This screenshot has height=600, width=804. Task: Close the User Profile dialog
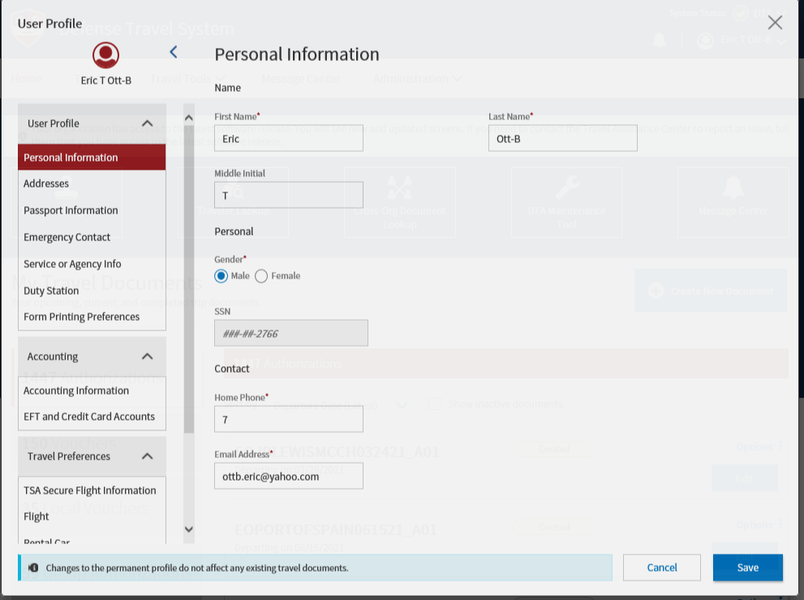(775, 23)
